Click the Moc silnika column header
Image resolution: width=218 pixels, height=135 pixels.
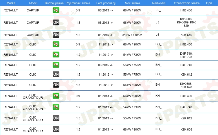132,3
